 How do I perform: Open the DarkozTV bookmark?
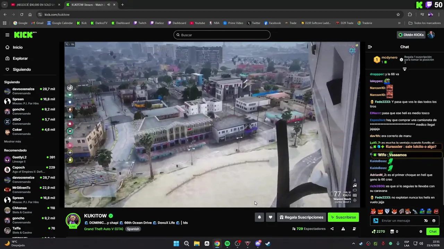[99, 23]
